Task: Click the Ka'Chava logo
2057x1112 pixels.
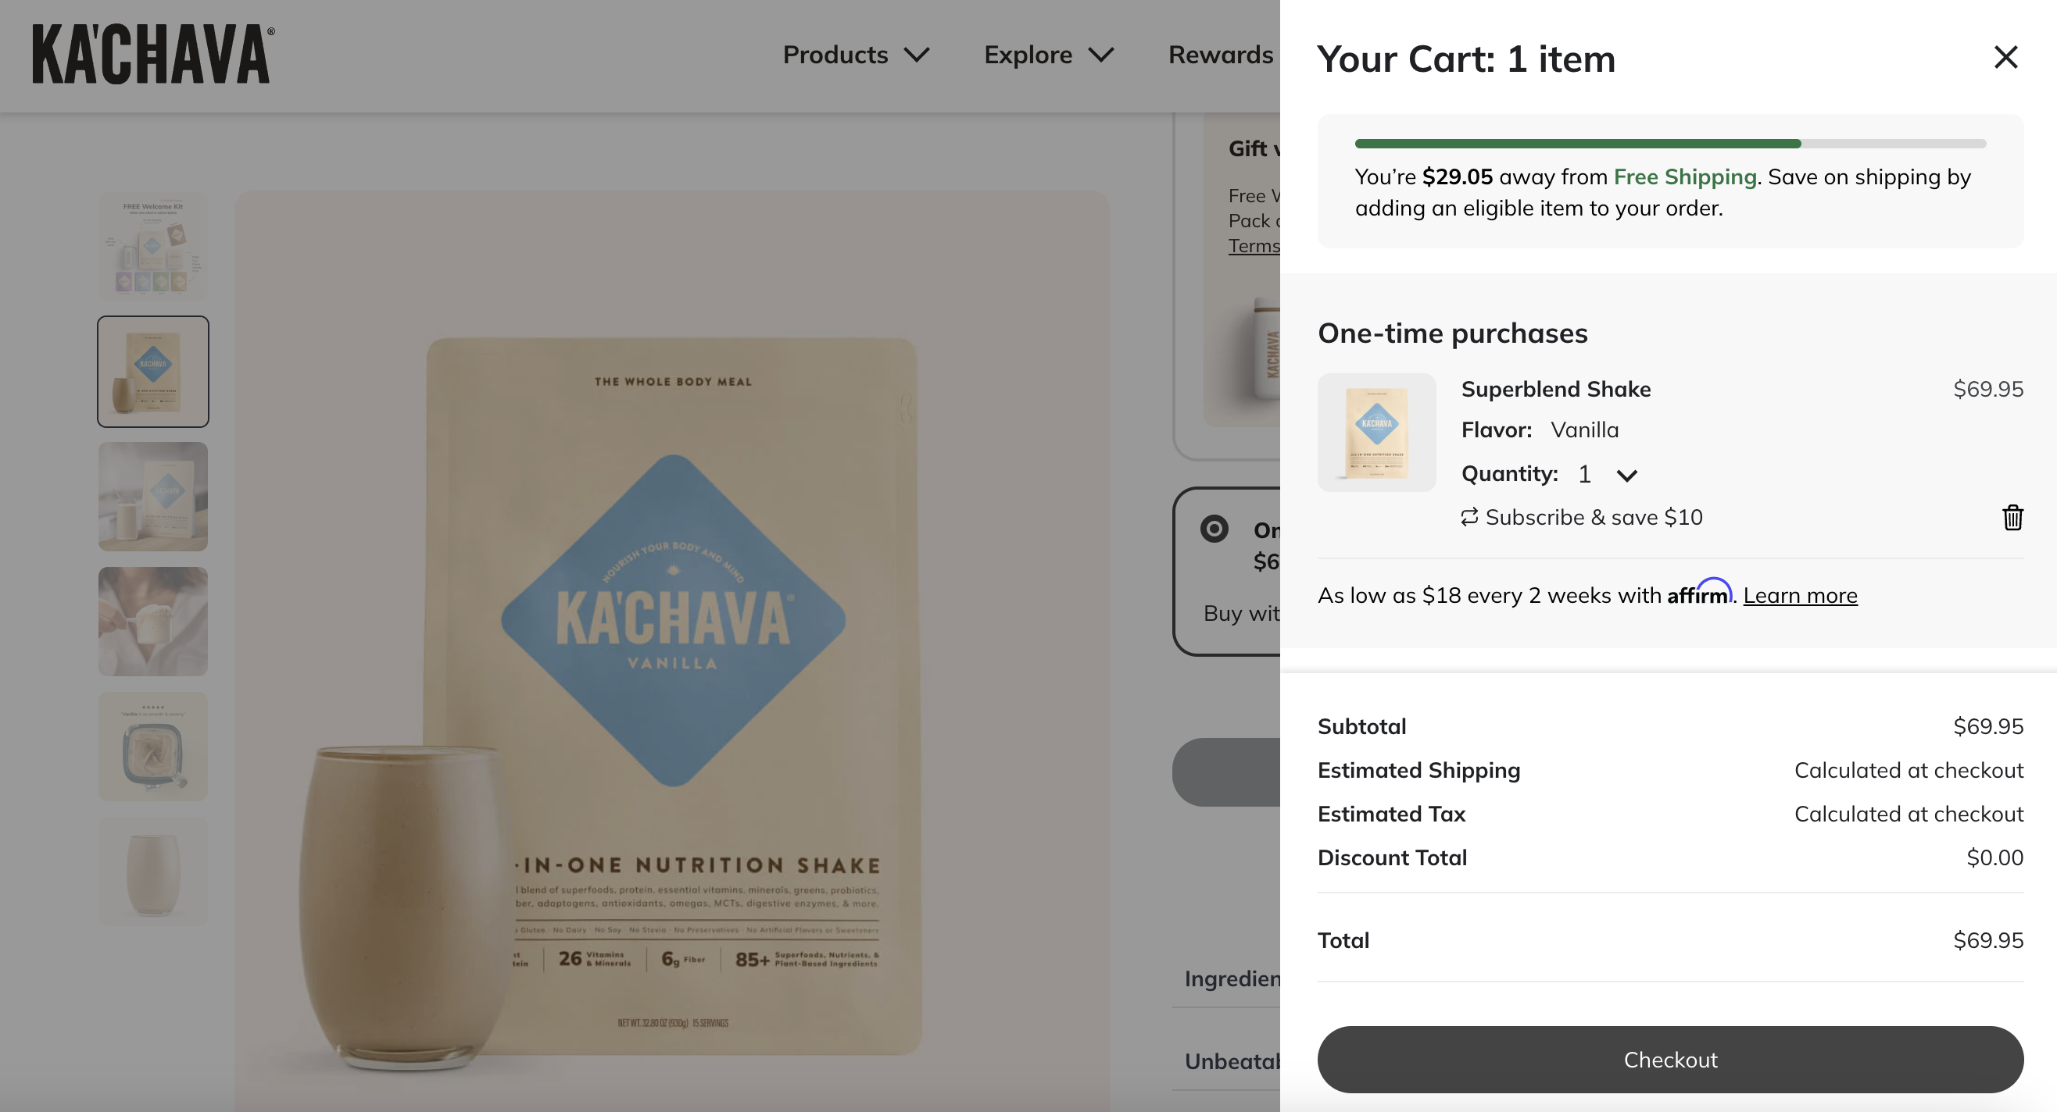Action: pyautogui.click(x=153, y=54)
